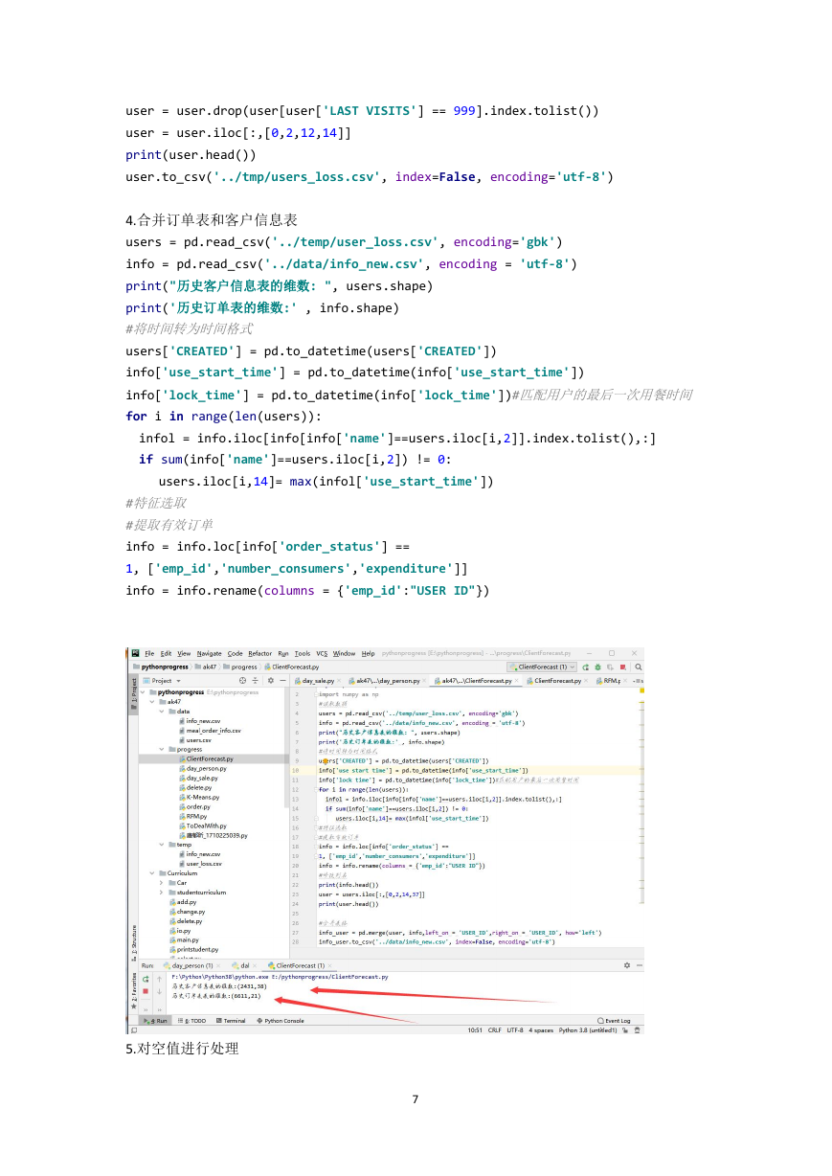Select ToDealWith.py in project tree
This screenshot has height=1176, width=832.
coord(202,825)
